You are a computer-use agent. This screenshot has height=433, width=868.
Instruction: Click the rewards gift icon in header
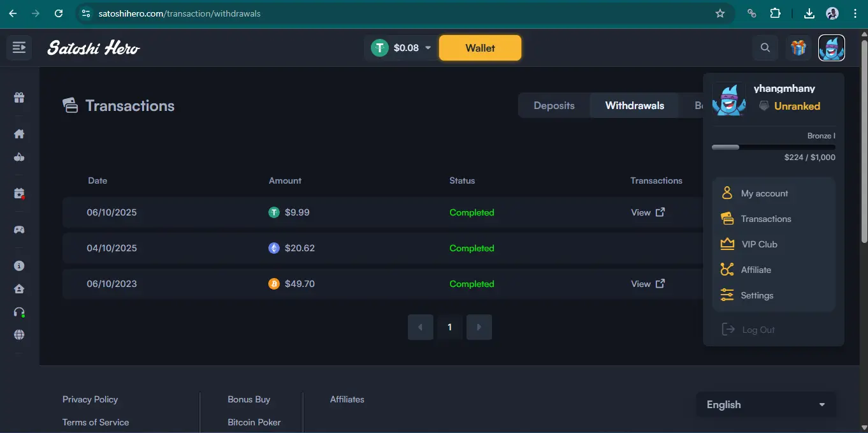[x=798, y=48]
